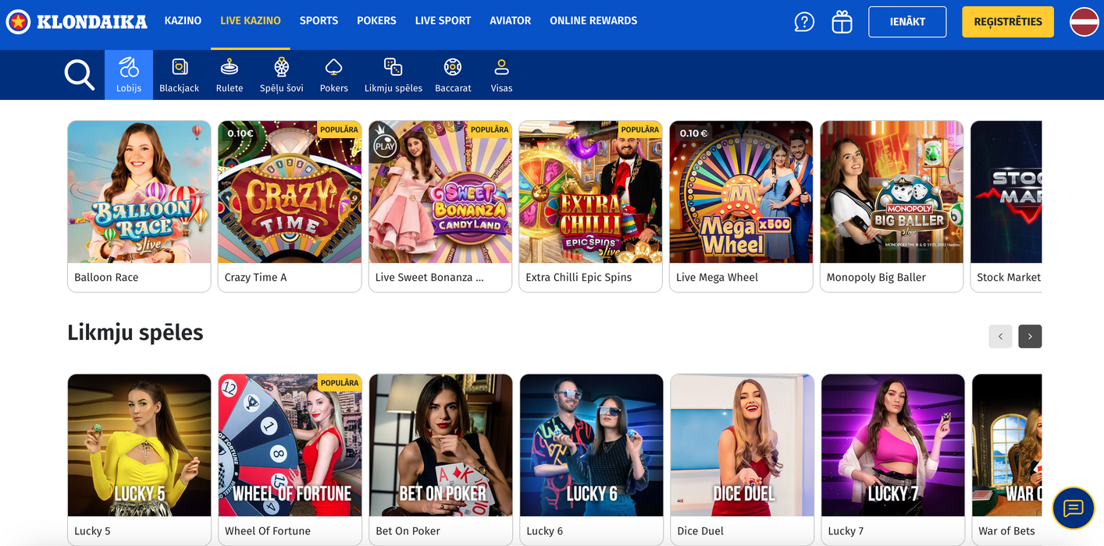1104x546 pixels.
Task: Show next Likmju spēles games
Action: coord(1030,336)
